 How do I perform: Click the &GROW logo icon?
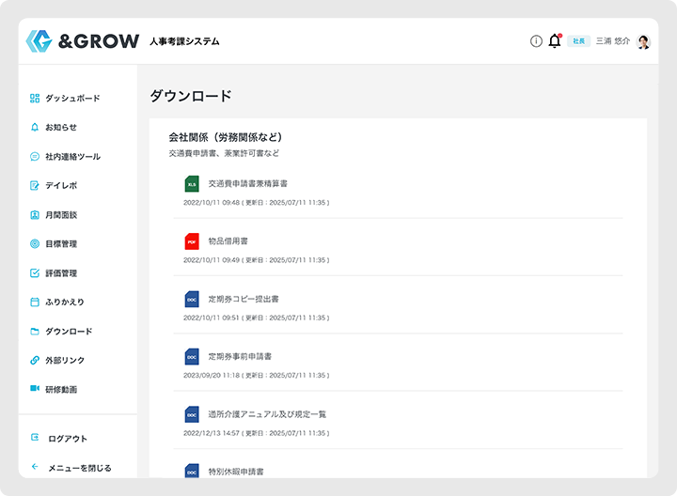coord(39,41)
